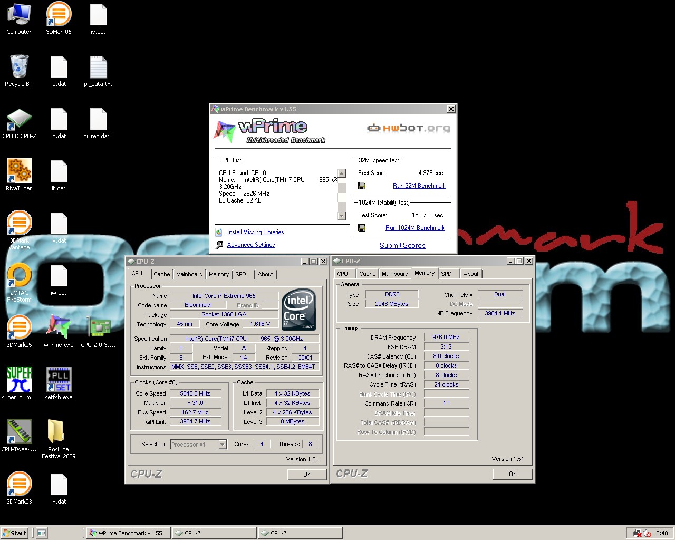Select the ia.dat file
Image resolution: width=675 pixels, height=540 pixels.
[x=59, y=70]
